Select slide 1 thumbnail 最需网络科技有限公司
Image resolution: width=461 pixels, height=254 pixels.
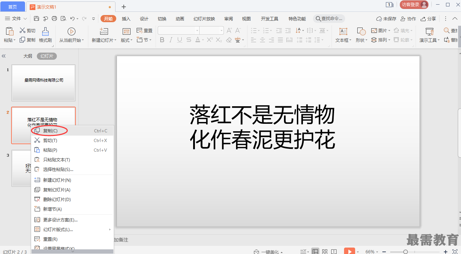(x=44, y=83)
